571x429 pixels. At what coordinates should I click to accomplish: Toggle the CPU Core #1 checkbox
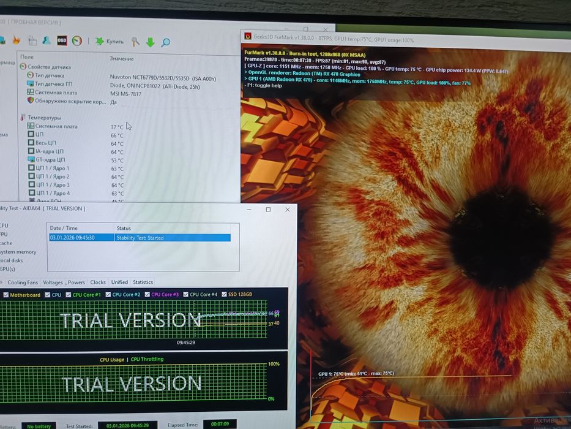69,295
